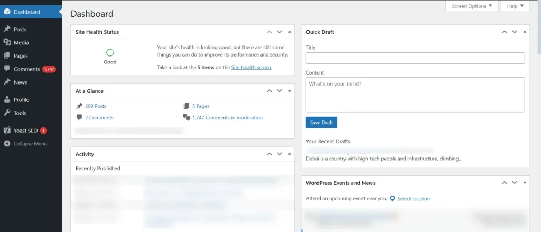Click the "Your Recent Drafts" heading
The height and width of the screenshot is (232, 541).
click(x=328, y=141)
